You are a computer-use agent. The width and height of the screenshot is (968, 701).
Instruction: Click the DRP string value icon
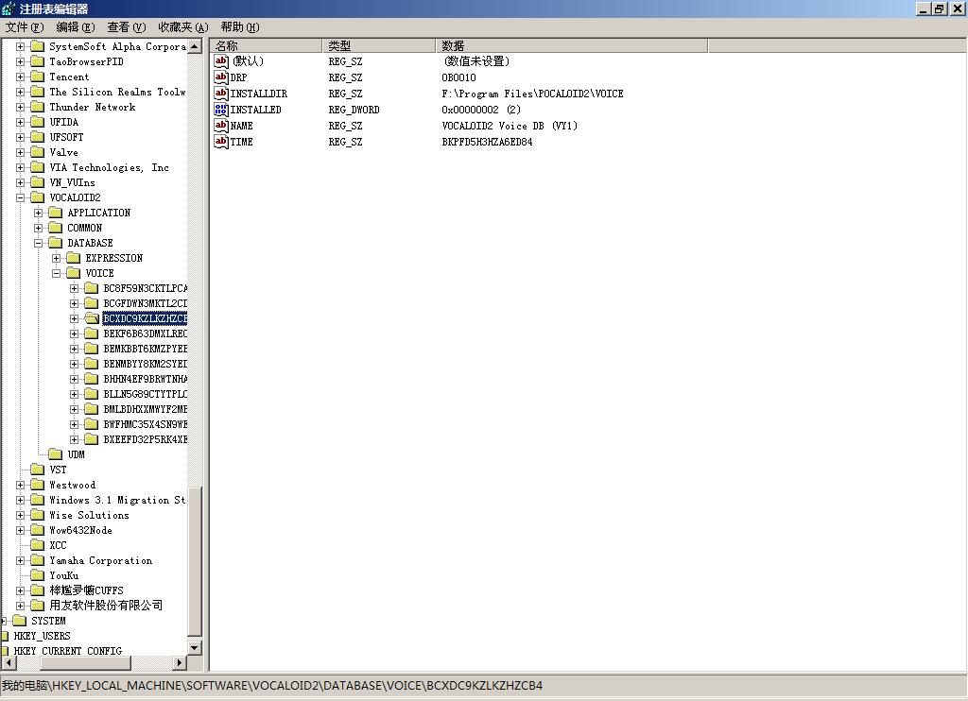[221, 77]
